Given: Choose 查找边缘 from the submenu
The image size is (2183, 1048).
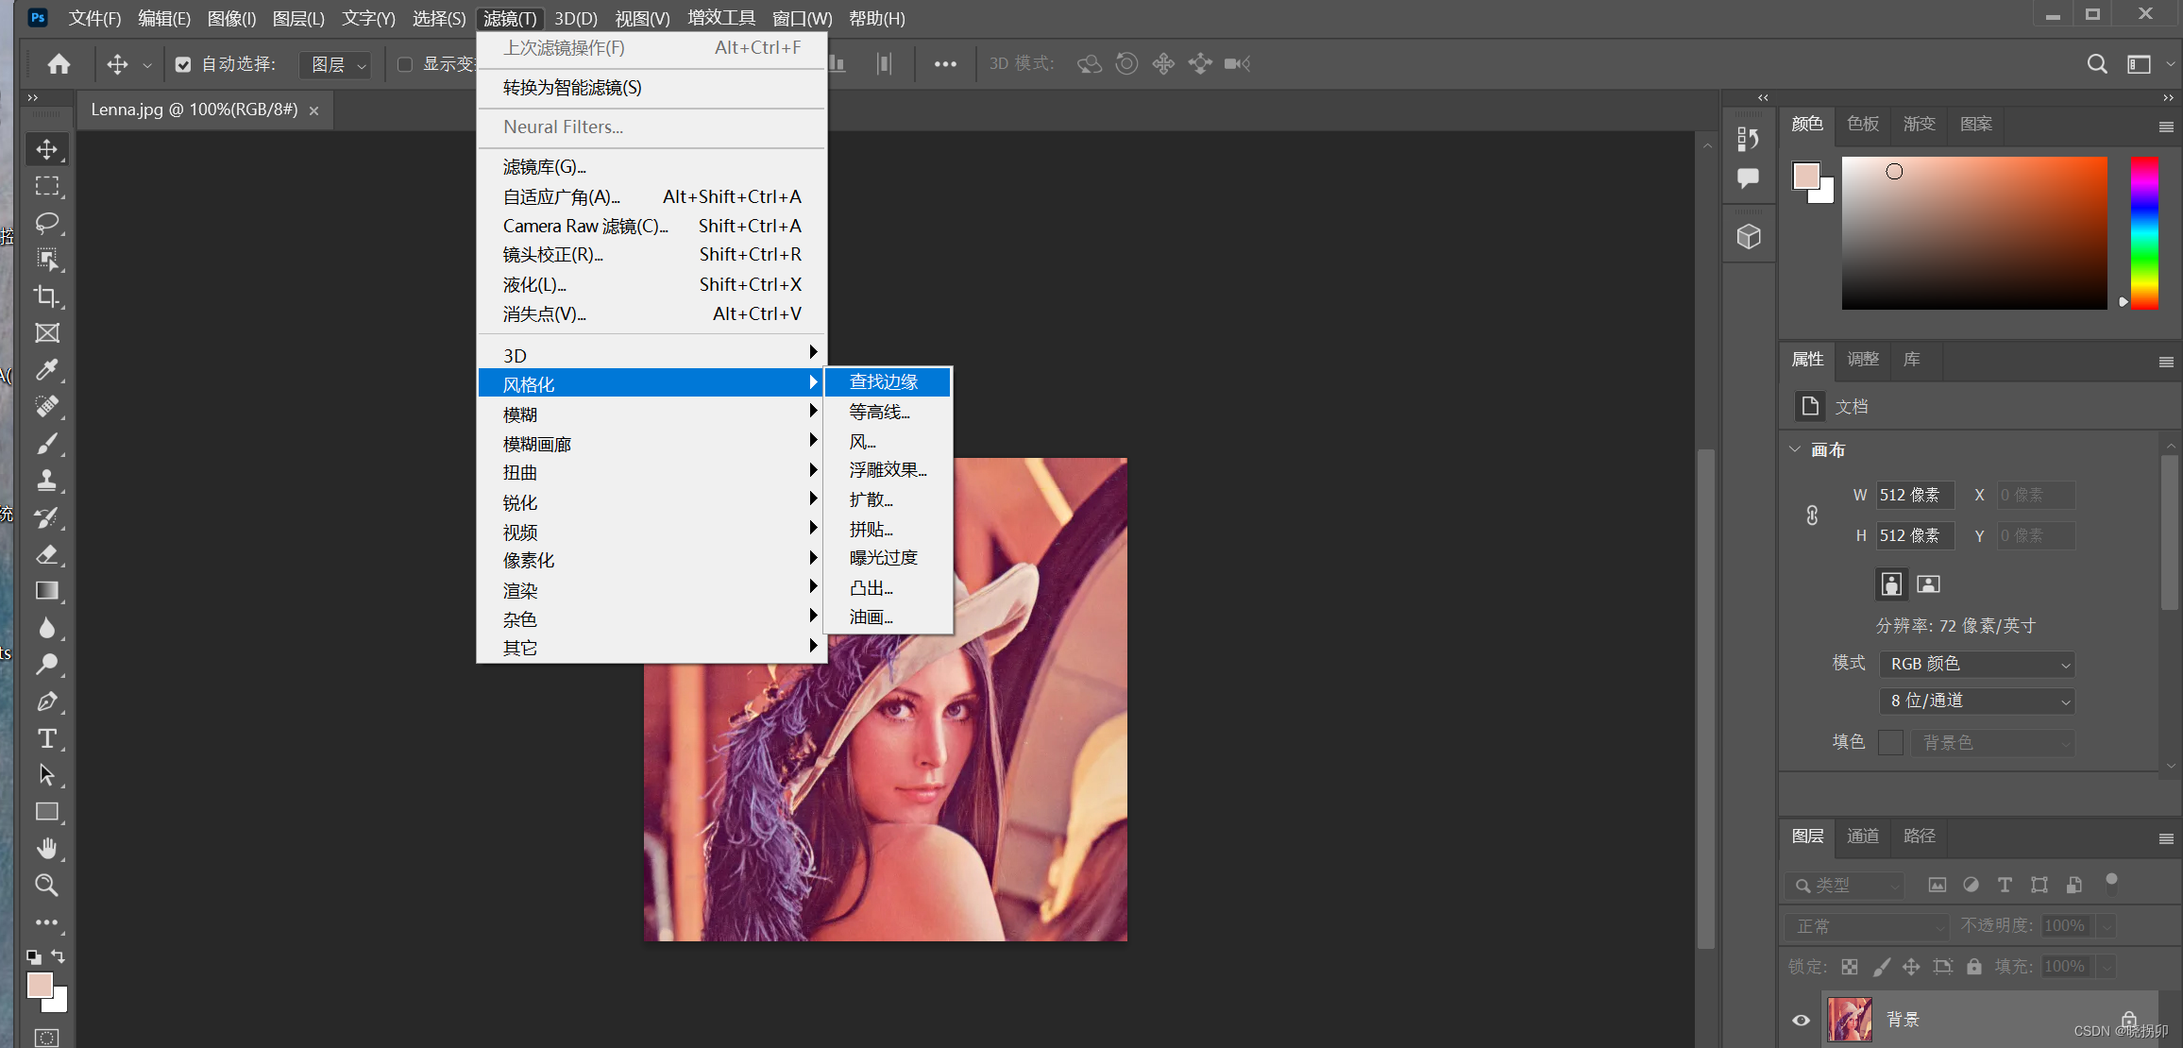Looking at the screenshot, I should 885,381.
